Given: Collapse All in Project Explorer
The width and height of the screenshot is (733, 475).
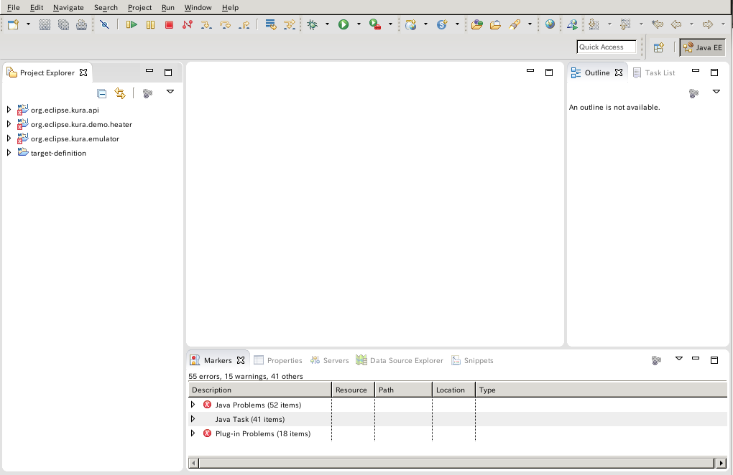Looking at the screenshot, I should 101,94.
